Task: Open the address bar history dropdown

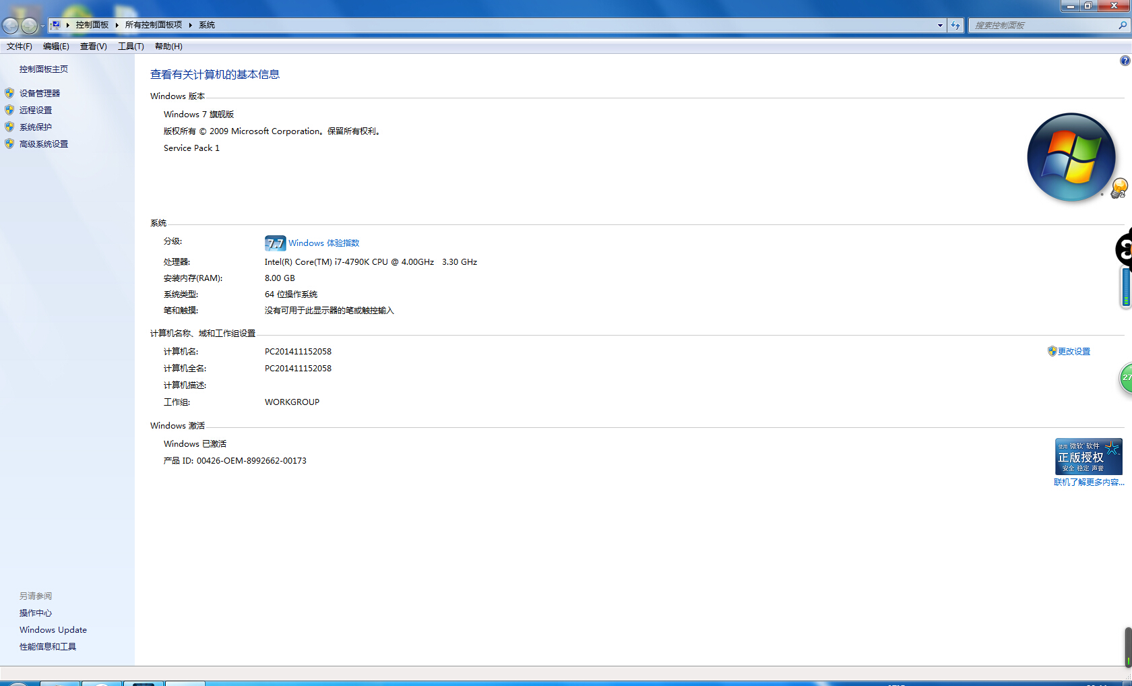Action: 940,26
